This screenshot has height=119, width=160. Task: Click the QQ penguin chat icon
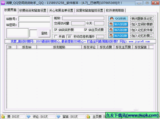click(112, 18)
